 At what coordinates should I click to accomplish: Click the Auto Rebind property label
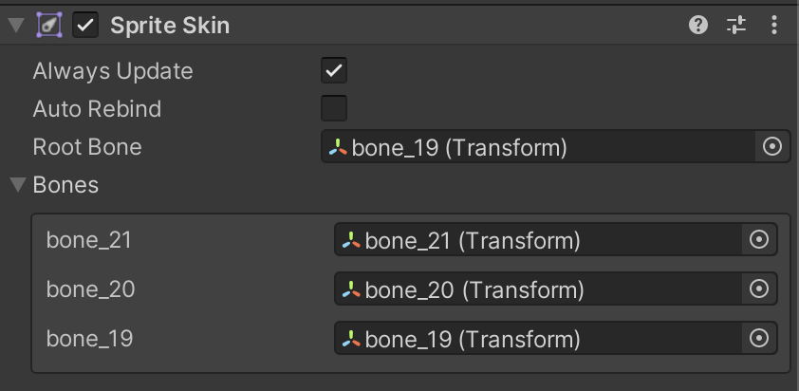click(97, 109)
